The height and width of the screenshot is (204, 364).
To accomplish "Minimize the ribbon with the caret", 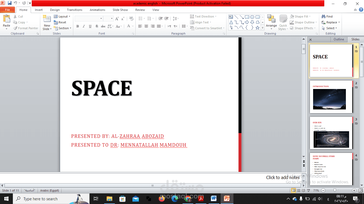I will point(355,10).
